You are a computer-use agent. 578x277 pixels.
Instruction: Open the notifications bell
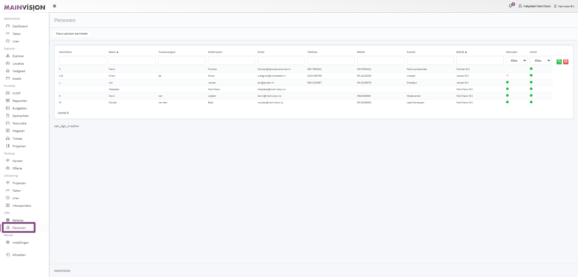click(511, 6)
